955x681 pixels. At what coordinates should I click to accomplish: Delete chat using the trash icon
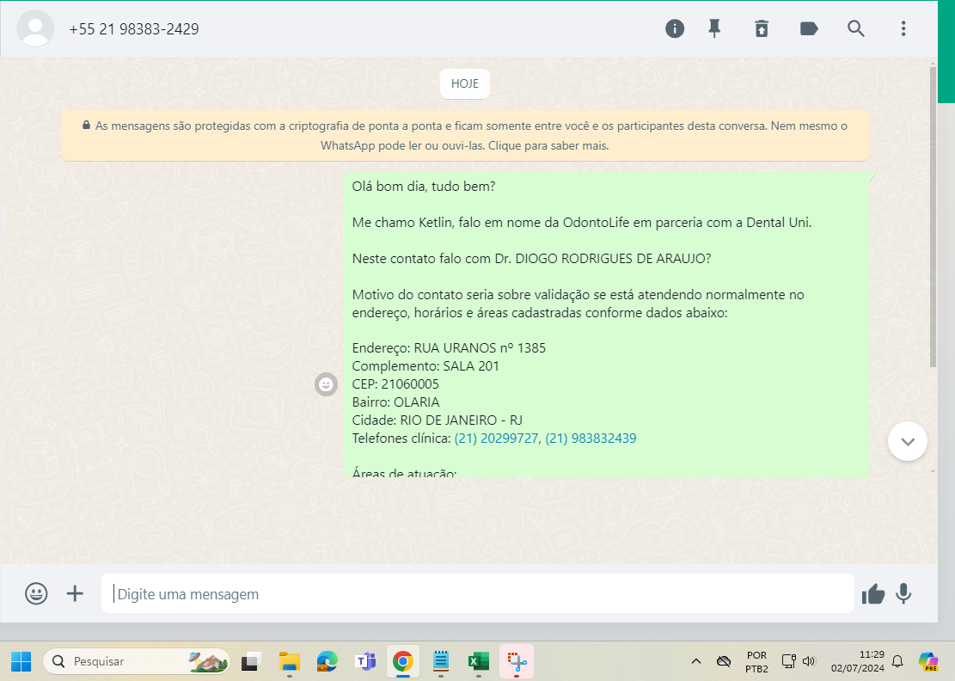[x=762, y=28]
